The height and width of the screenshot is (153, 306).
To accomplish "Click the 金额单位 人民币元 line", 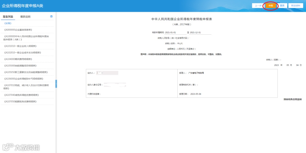I will 182,49.
